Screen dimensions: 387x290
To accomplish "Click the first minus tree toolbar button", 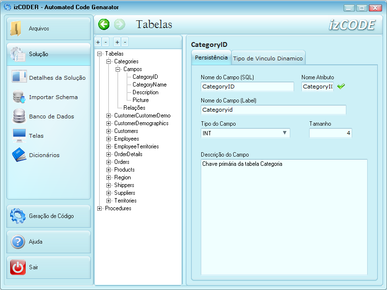I will pyautogui.click(x=105, y=42).
